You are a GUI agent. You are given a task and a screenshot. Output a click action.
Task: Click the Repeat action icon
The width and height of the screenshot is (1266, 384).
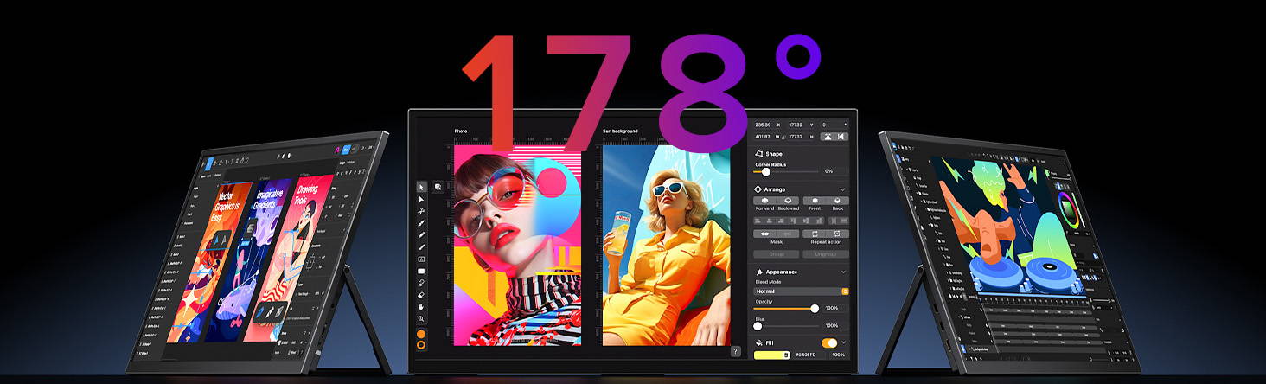click(x=814, y=234)
